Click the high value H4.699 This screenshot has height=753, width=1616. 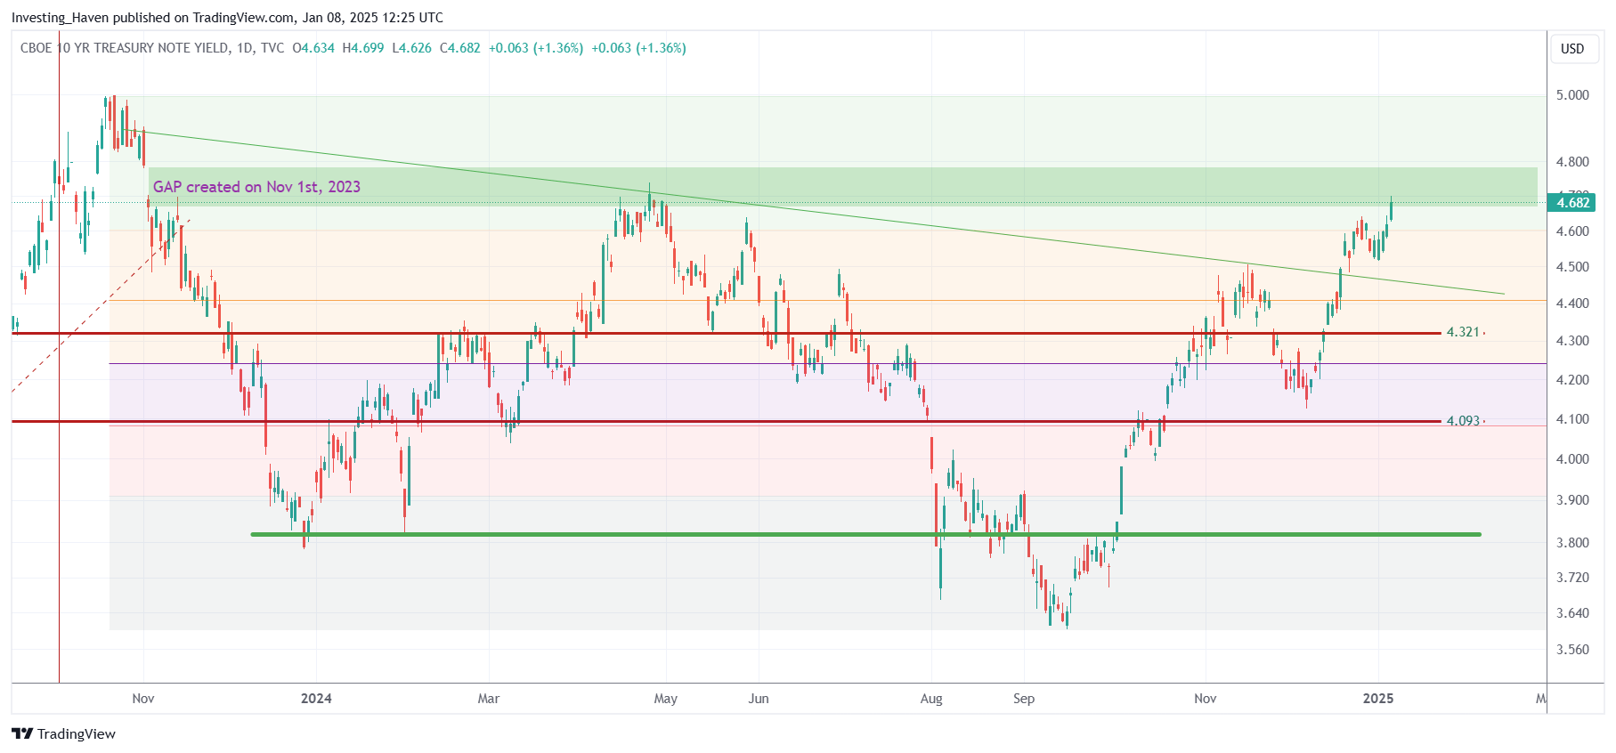coord(363,48)
